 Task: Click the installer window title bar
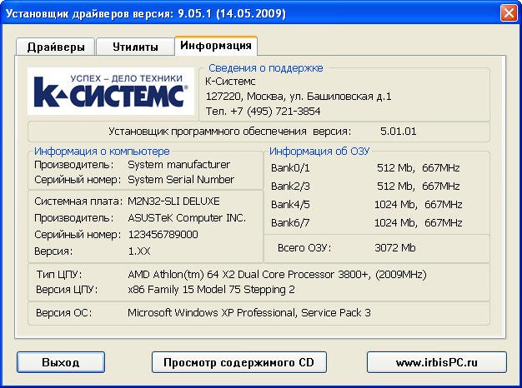coord(250,13)
